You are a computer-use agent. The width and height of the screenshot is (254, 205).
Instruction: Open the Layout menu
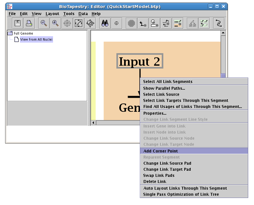pos(52,14)
